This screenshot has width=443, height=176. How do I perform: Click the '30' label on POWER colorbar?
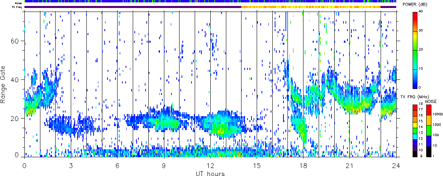coord(421,30)
